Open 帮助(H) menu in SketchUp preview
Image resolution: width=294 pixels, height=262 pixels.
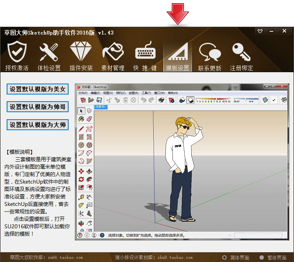click(x=173, y=93)
